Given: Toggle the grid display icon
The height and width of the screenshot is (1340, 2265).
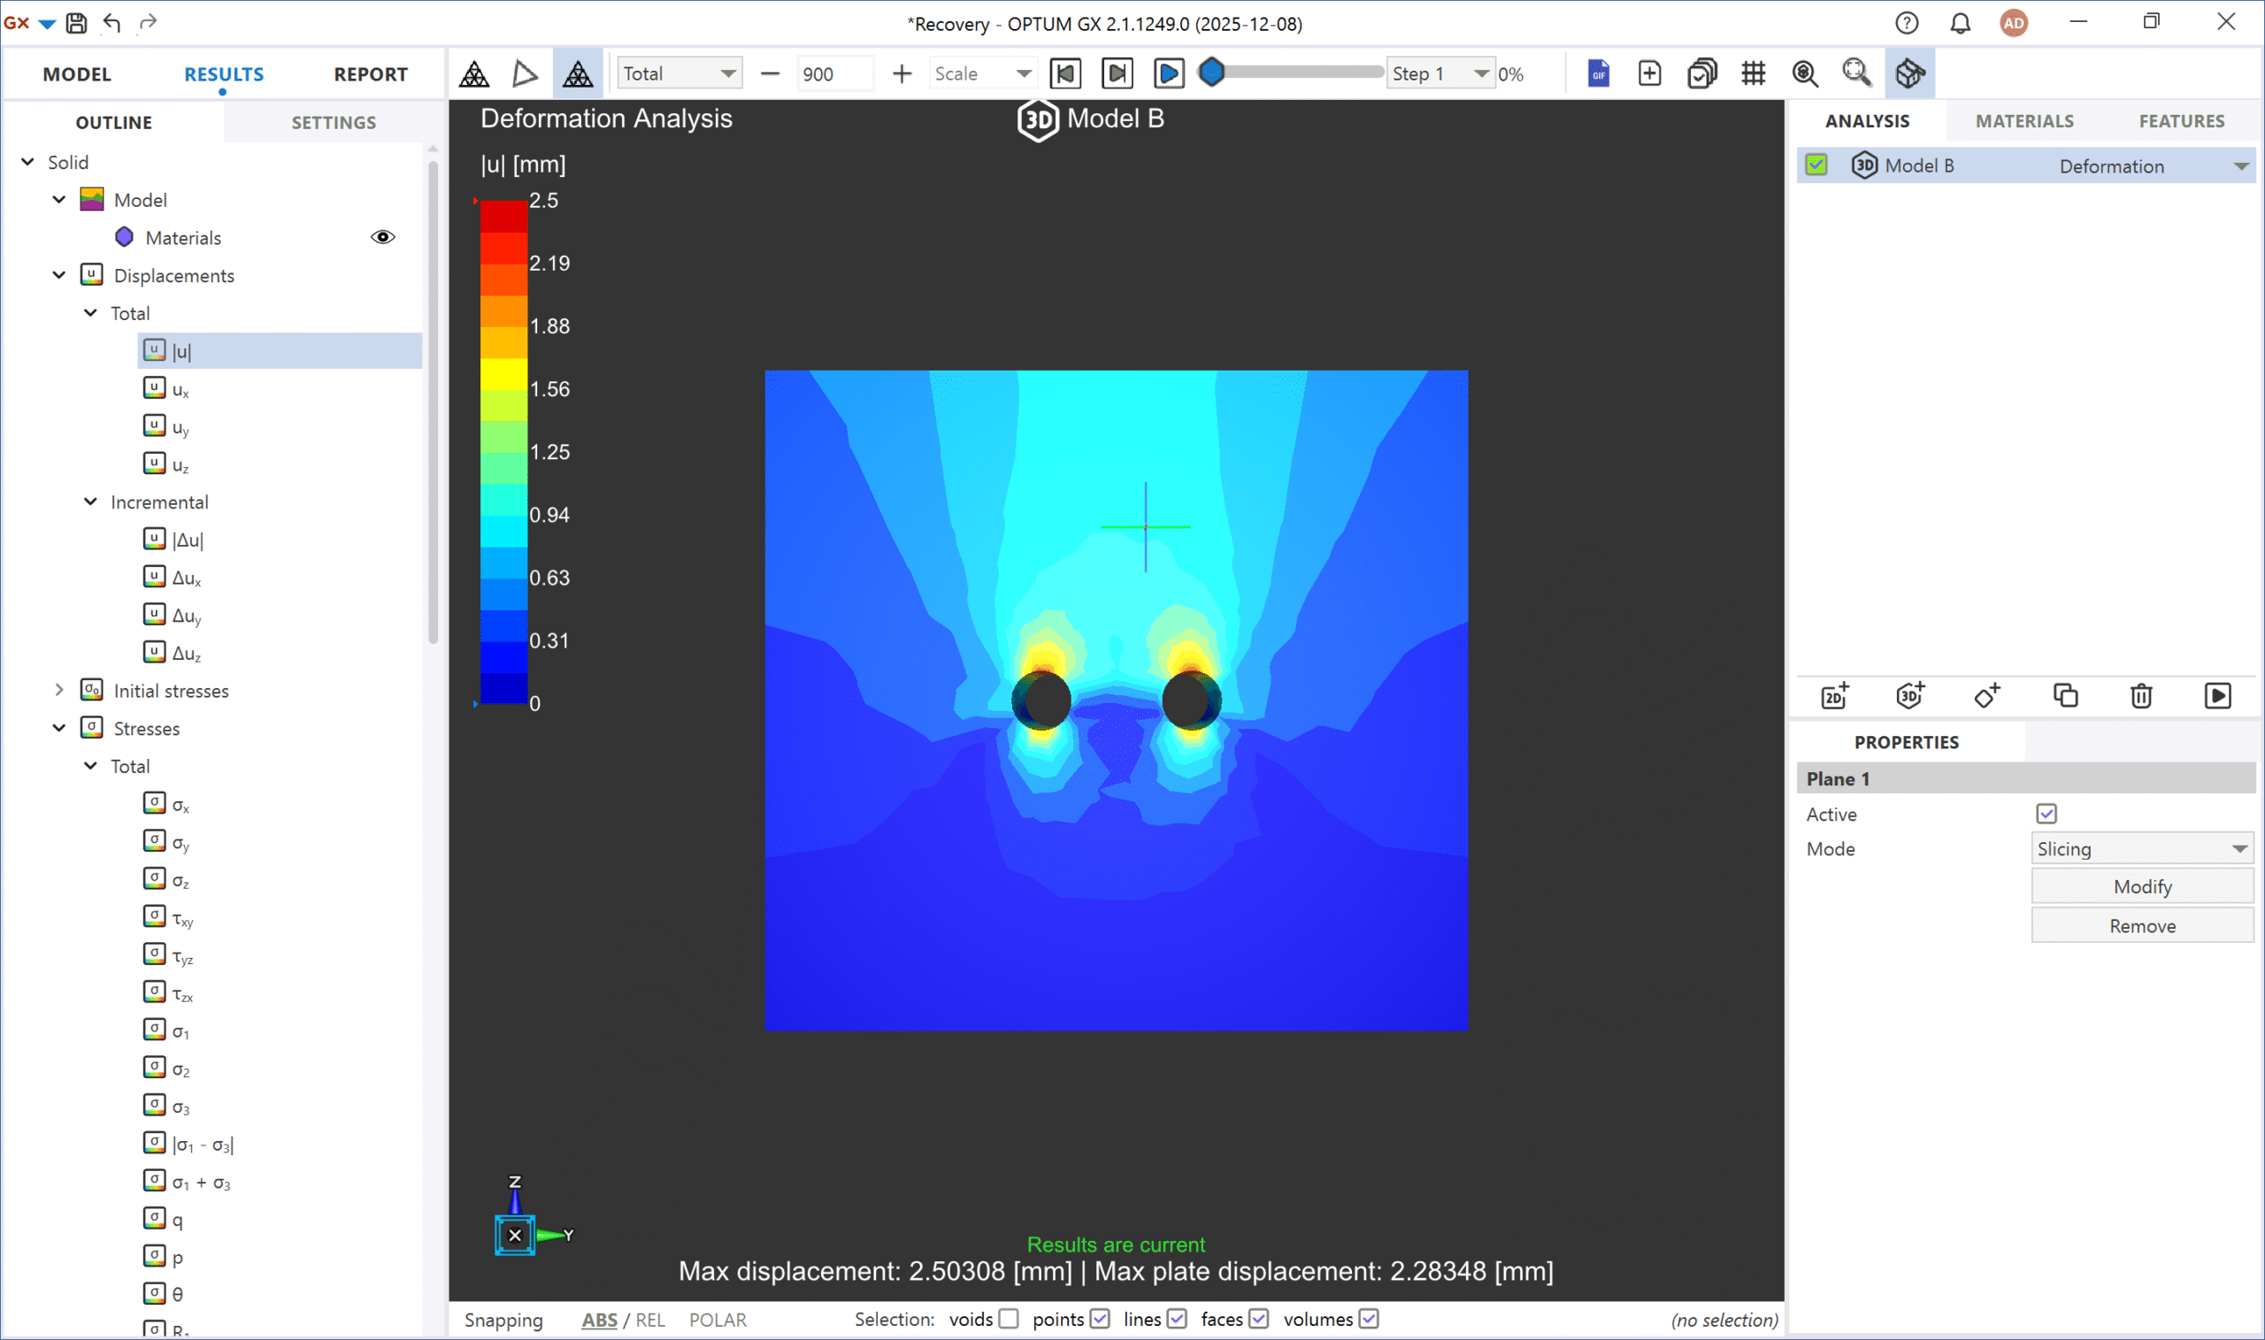Looking at the screenshot, I should pos(1753,73).
